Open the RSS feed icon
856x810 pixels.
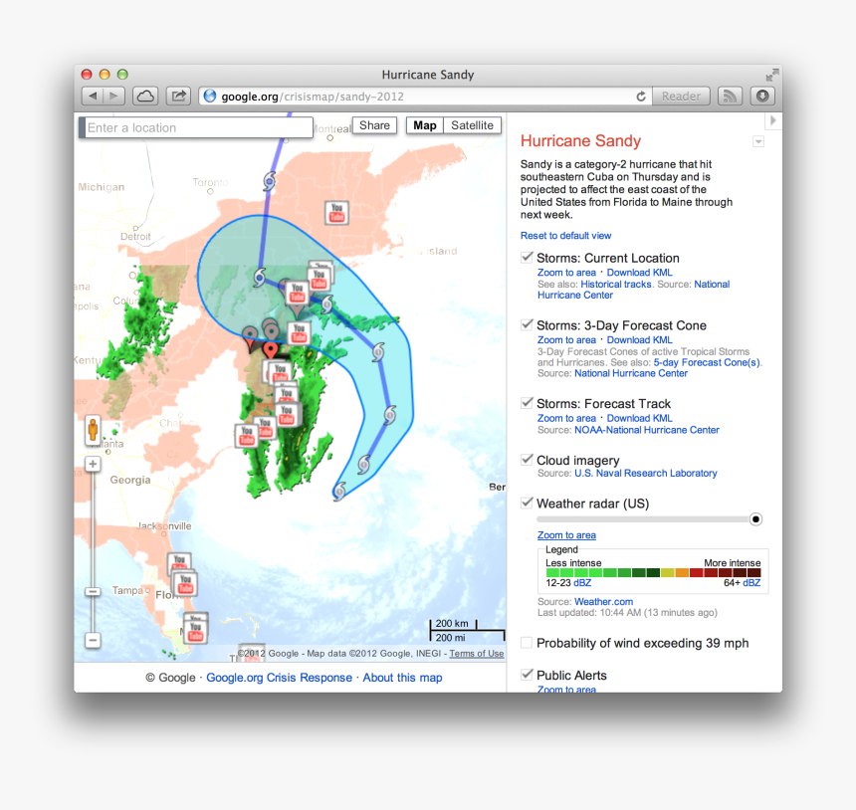730,97
